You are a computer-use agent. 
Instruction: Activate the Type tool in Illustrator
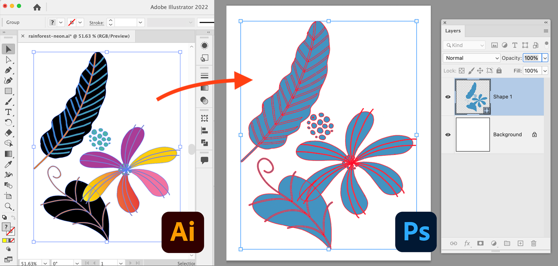pos(8,112)
